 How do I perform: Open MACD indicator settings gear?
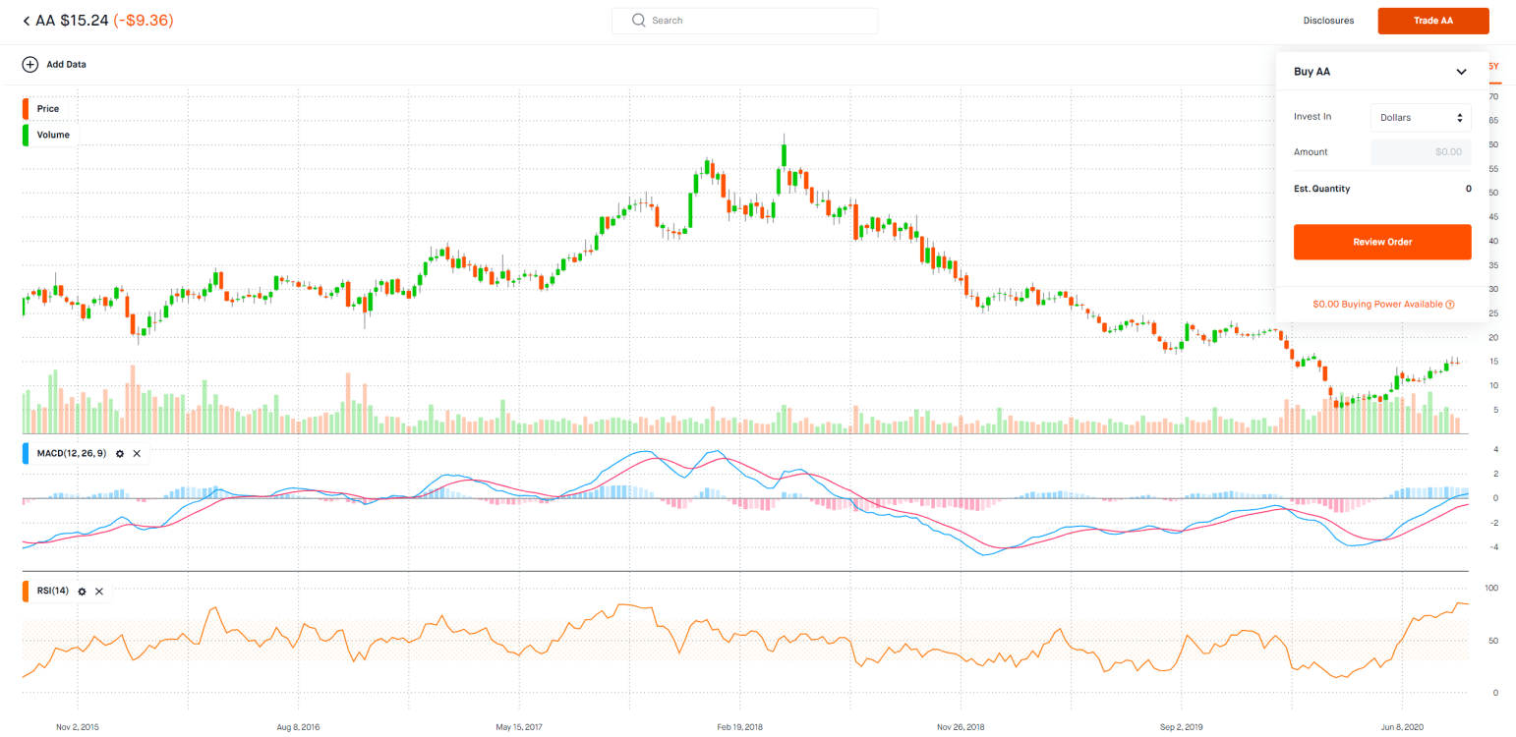(x=120, y=453)
